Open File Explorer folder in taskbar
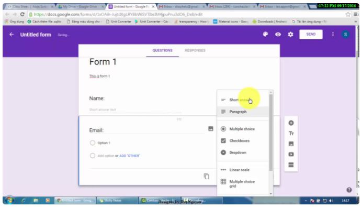Screen dimensions: 362x207 coord(36,200)
